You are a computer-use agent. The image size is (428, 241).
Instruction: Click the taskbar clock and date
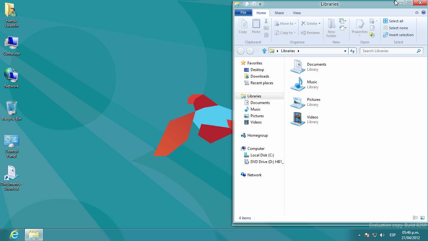(x=410, y=235)
